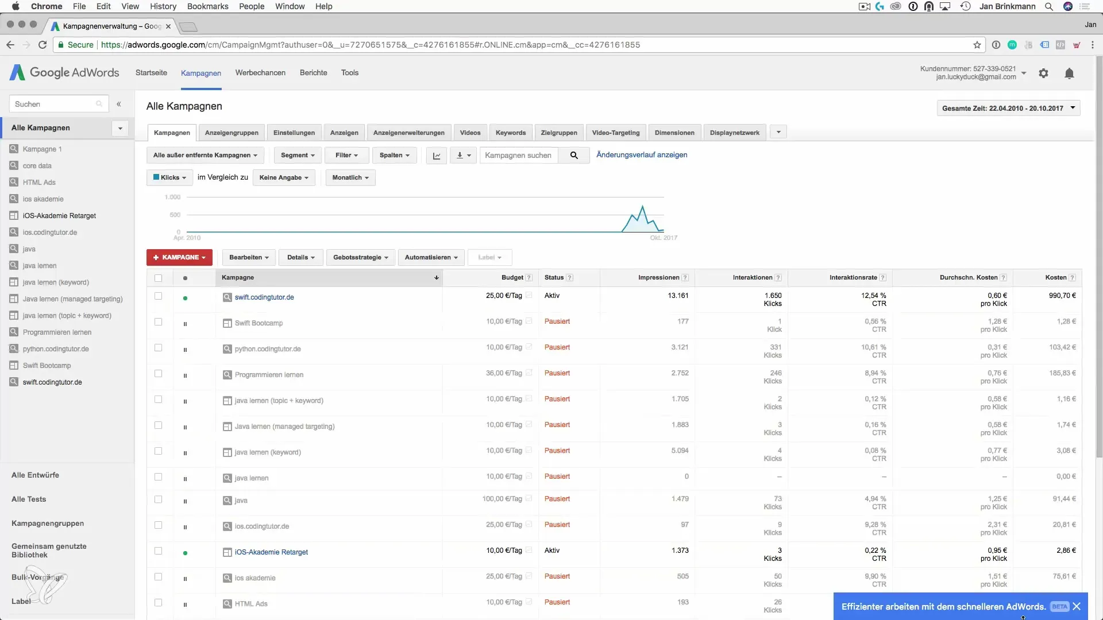
Task: Click the red + KAMPAGNE button
Action: point(179,258)
